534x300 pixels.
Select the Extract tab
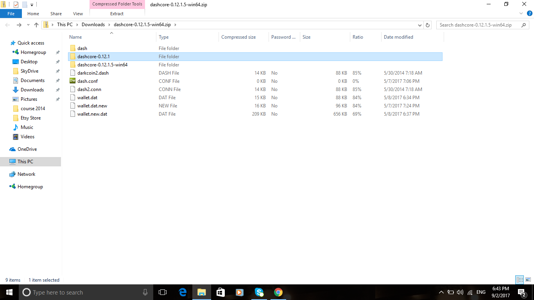(117, 14)
